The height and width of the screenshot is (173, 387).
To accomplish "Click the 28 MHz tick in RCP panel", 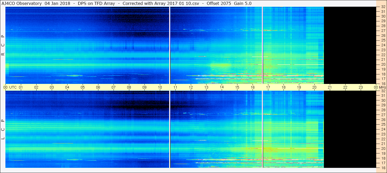I will pos(383,26).
